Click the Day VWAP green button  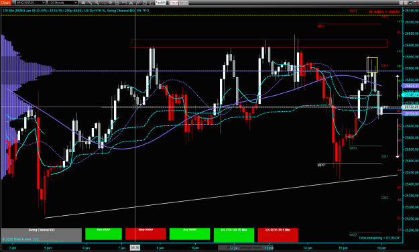[190, 234]
